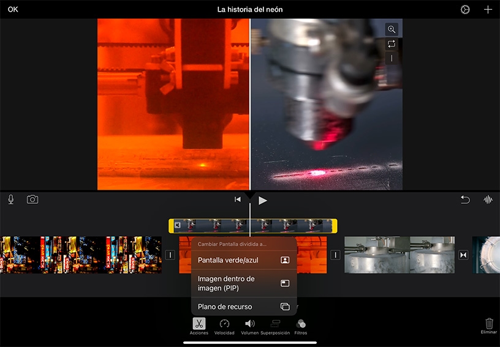Tap OK to close the project editor
This screenshot has width=500, height=347.
(x=13, y=9)
